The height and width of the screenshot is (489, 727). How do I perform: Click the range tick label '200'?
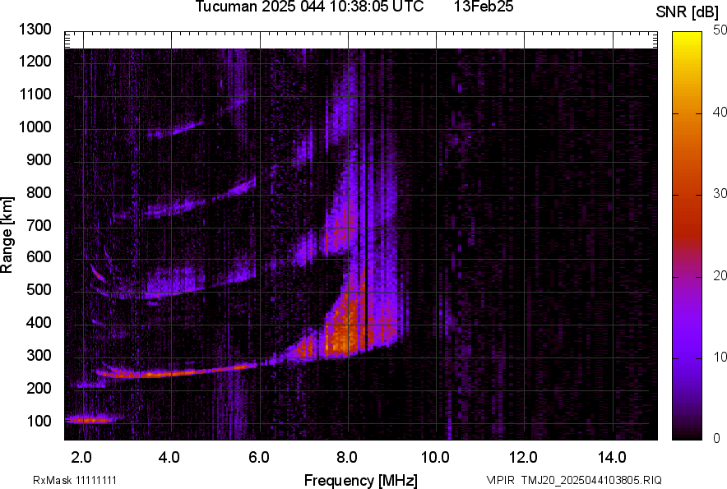click(x=39, y=388)
